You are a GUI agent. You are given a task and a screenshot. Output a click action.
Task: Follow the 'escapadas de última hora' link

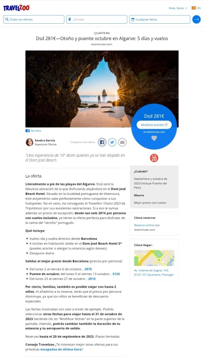(x=61, y=349)
